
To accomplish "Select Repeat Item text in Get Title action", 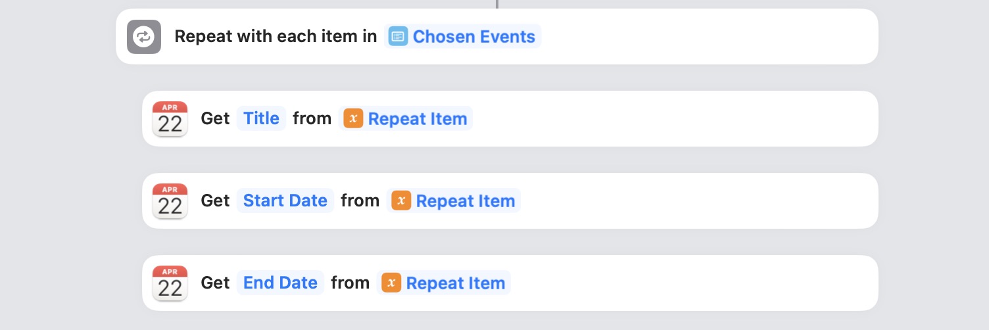I will tap(418, 119).
